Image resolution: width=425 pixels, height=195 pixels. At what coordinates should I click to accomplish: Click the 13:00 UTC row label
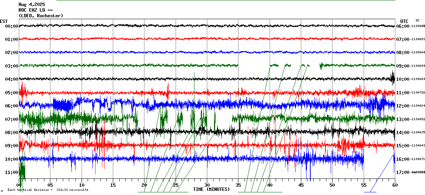point(403,119)
